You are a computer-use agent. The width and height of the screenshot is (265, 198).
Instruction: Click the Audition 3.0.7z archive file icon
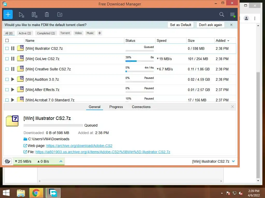pyautogui.click(x=20, y=79)
